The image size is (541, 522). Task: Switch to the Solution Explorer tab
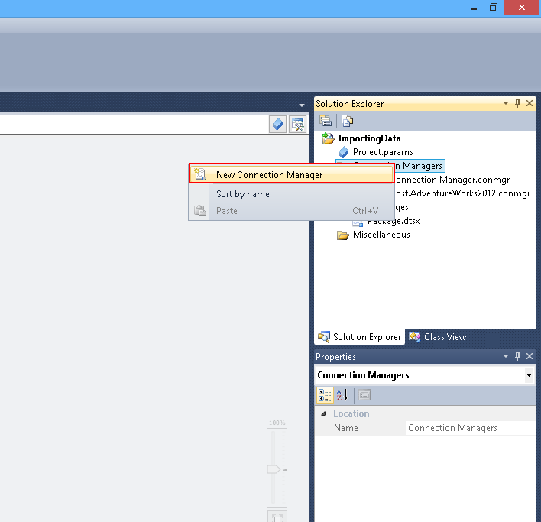359,337
